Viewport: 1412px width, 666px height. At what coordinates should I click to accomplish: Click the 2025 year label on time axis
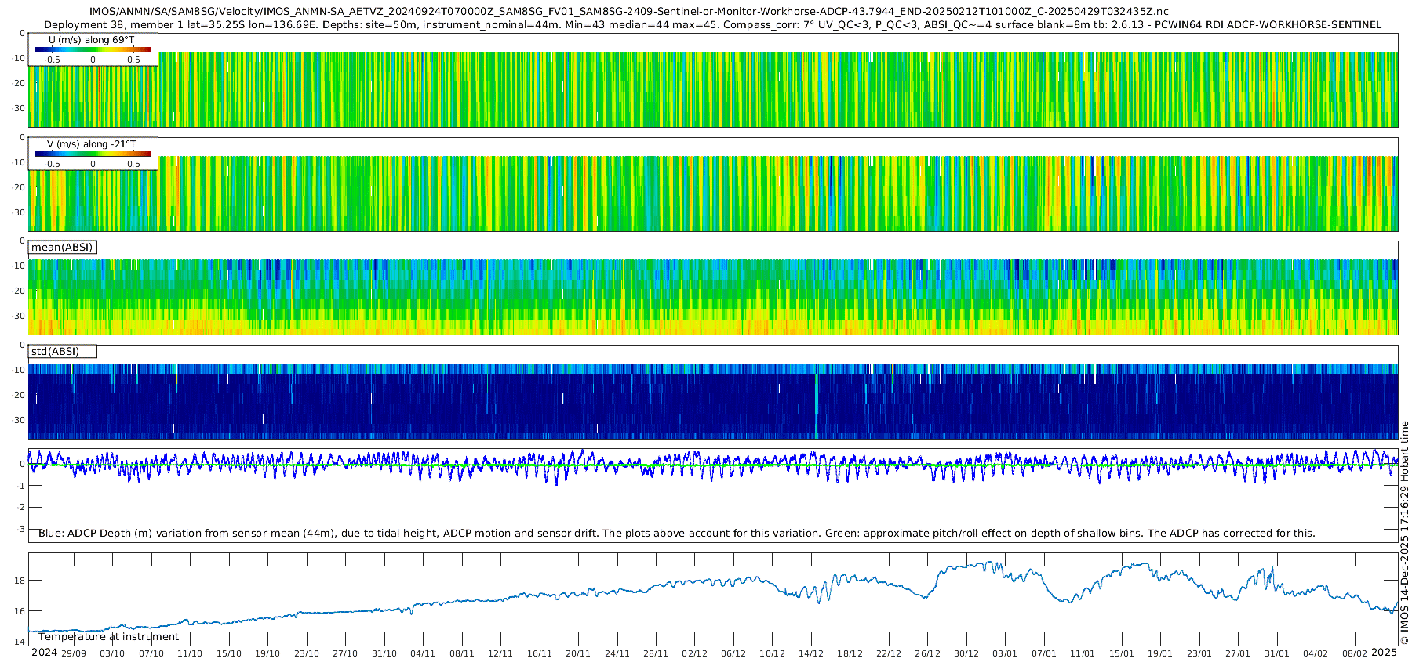tap(1384, 653)
